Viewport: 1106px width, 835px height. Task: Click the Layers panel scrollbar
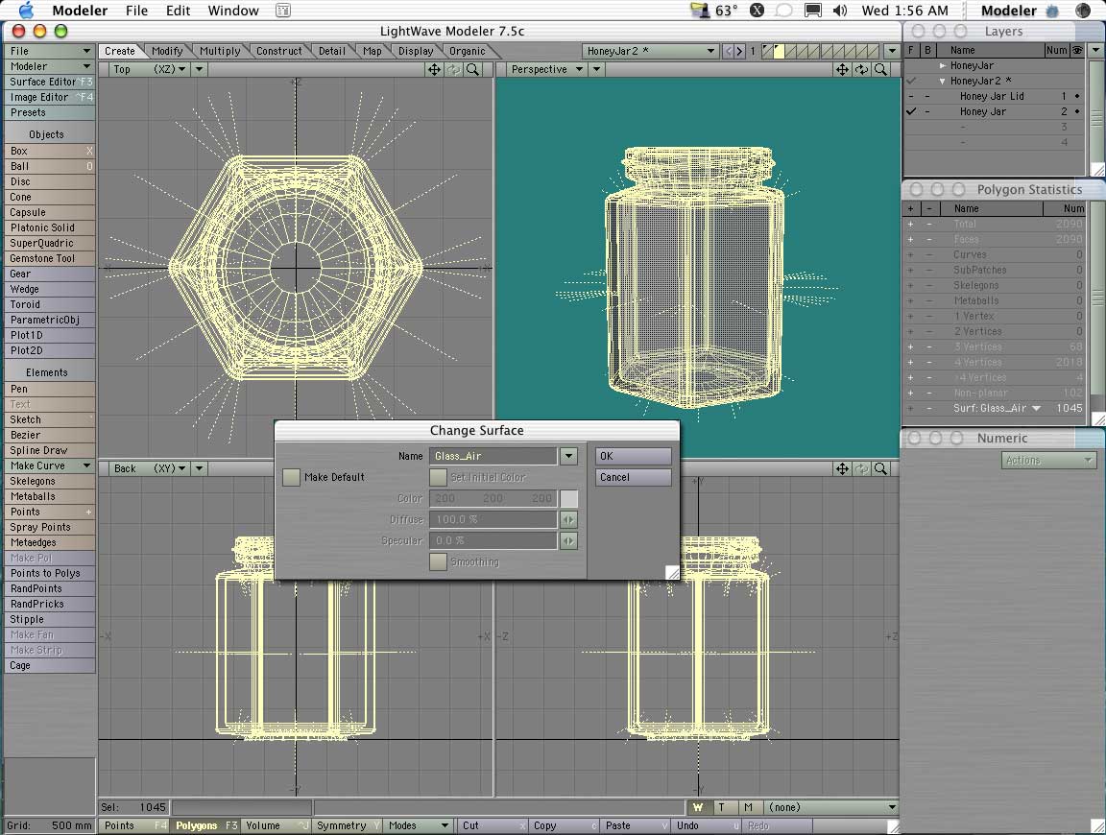pos(1096,109)
